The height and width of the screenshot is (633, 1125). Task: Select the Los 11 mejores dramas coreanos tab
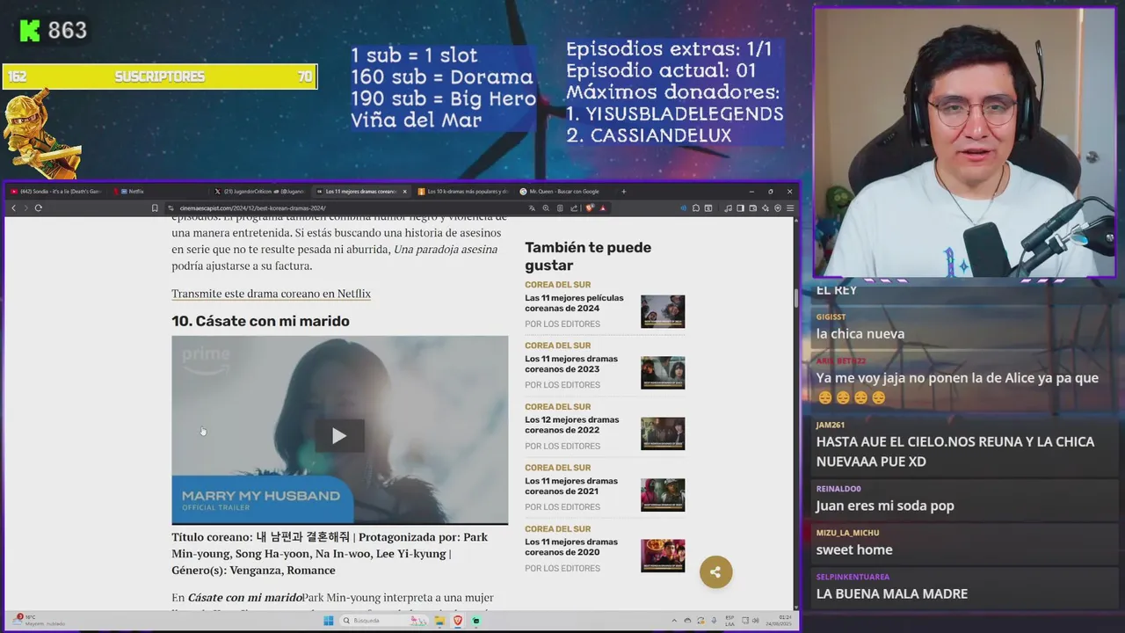360,191
